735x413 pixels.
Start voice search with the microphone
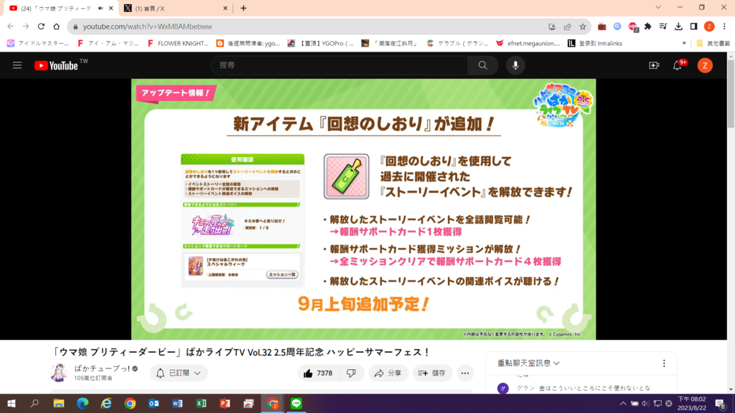click(x=515, y=65)
